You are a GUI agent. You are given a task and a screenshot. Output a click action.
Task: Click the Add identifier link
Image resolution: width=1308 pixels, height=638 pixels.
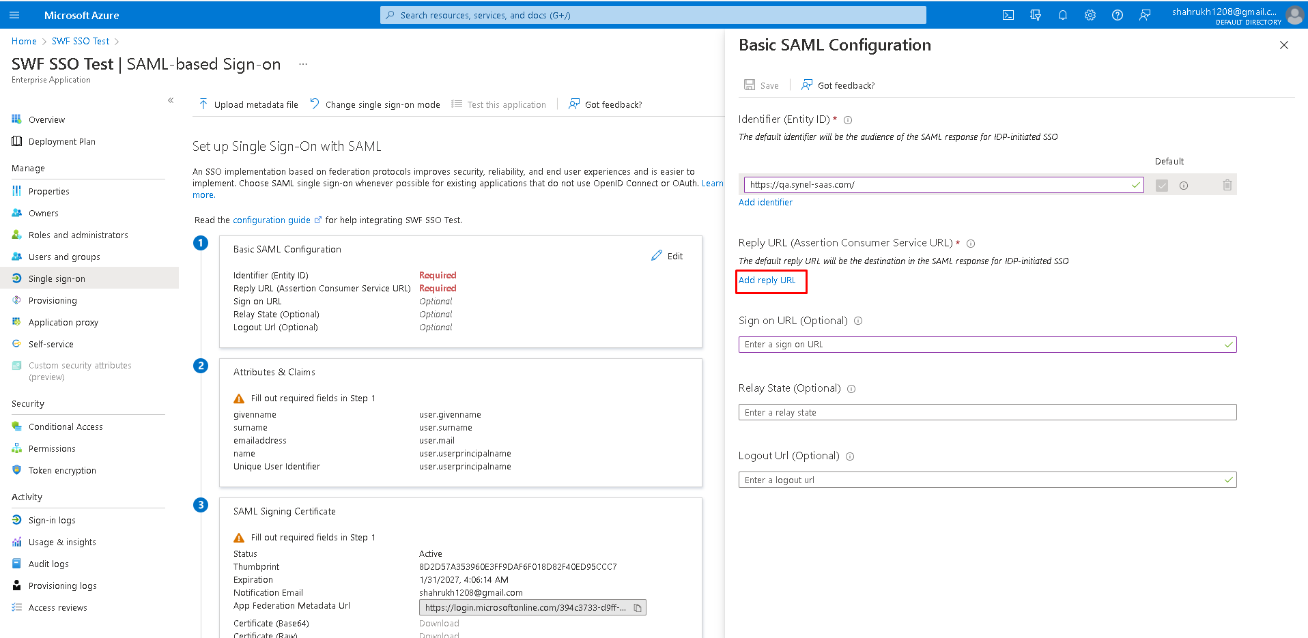tap(765, 203)
